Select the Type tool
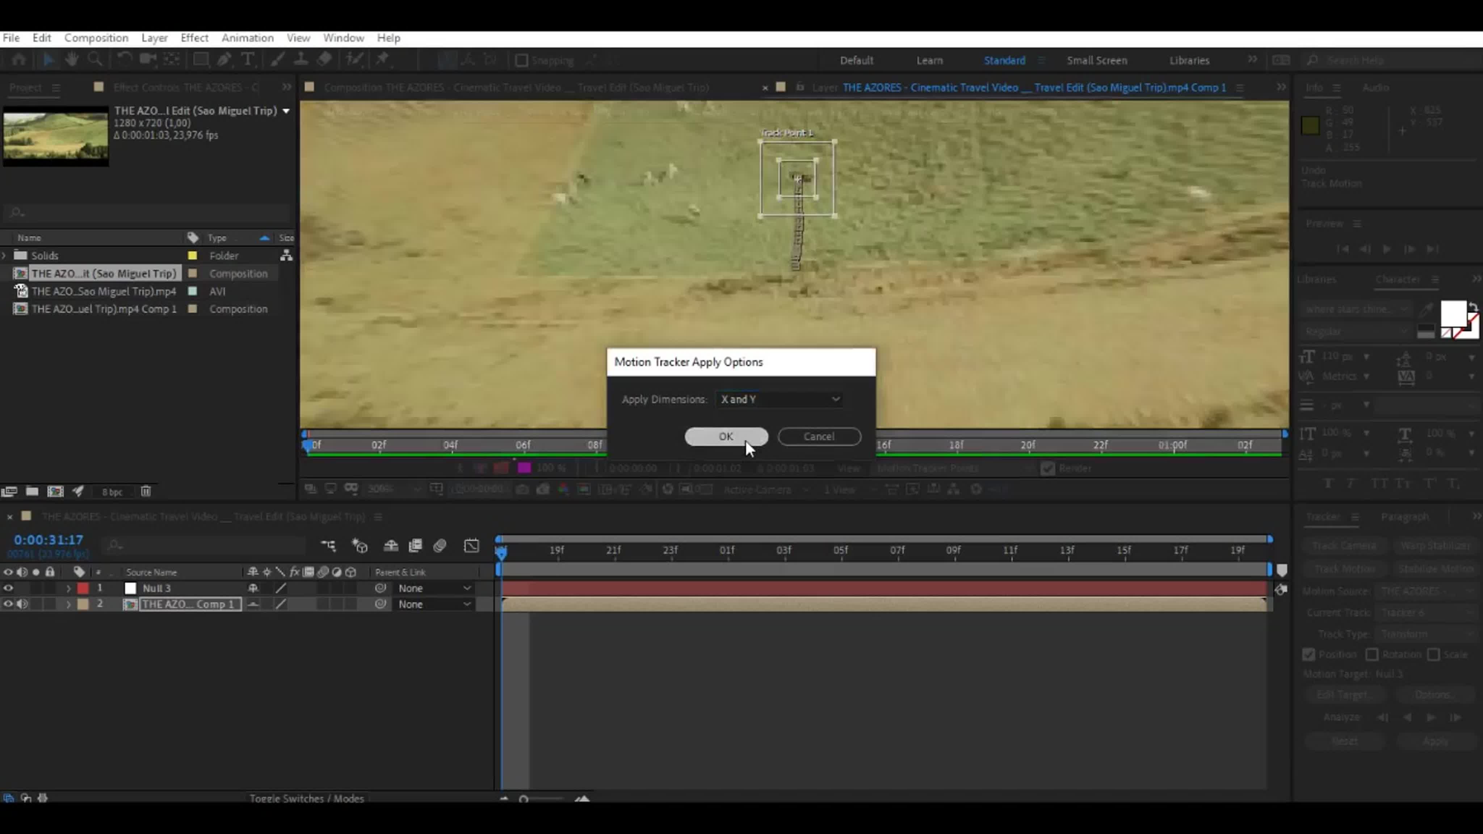The height and width of the screenshot is (834, 1483). pos(248,60)
